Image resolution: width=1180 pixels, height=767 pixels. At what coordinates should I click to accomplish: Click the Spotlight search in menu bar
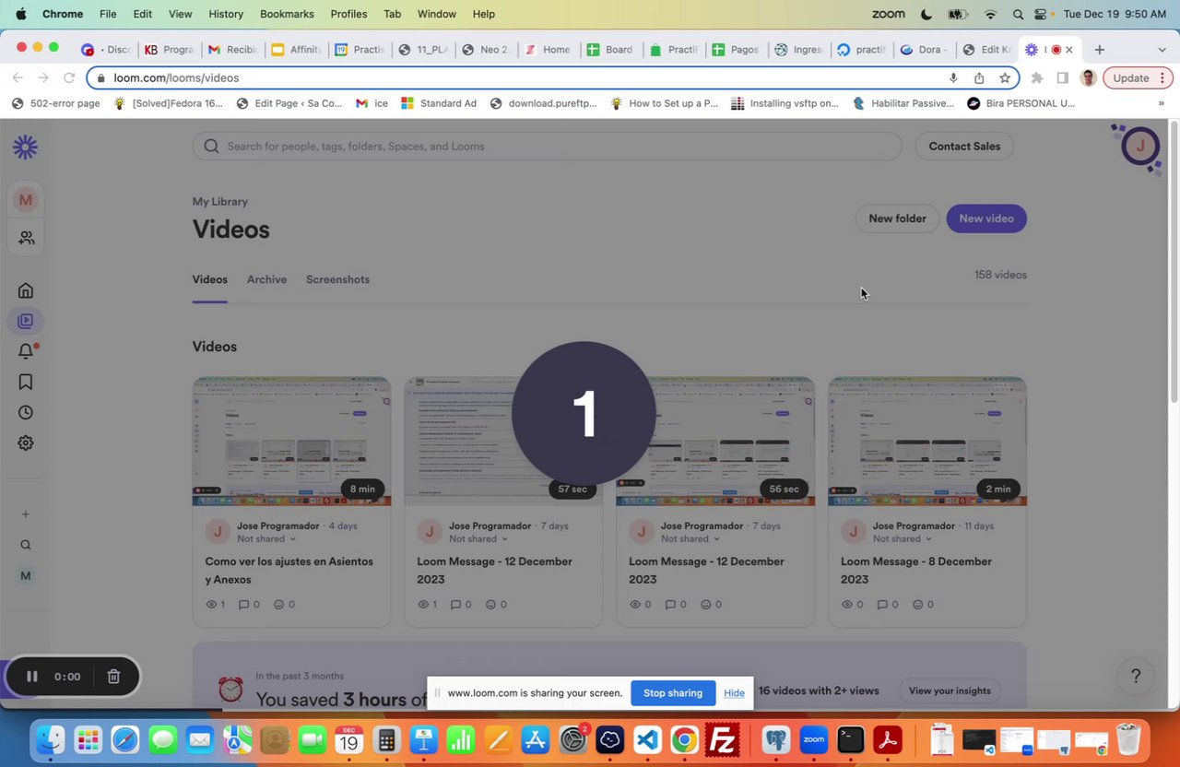point(1018,14)
